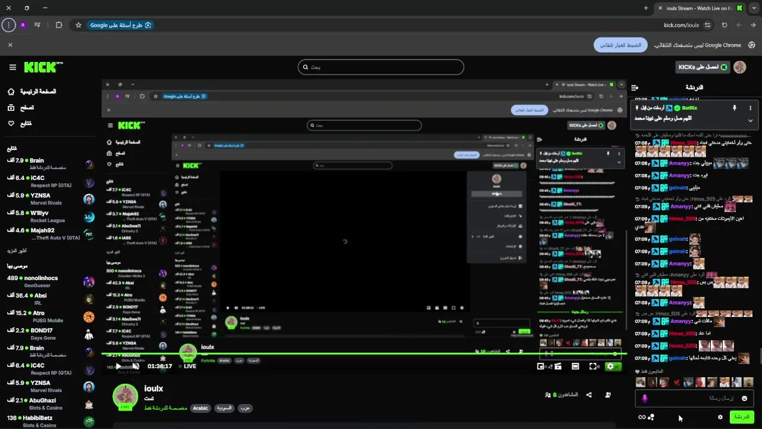Toggle theater mode on the player

pos(575,366)
